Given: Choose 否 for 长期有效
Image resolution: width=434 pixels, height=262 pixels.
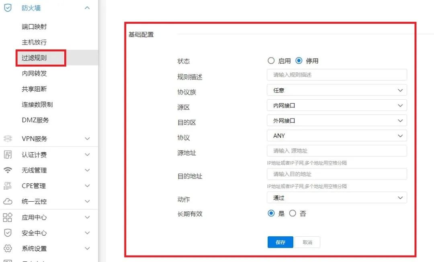Looking at the screenshot, I should click(293, 213).
